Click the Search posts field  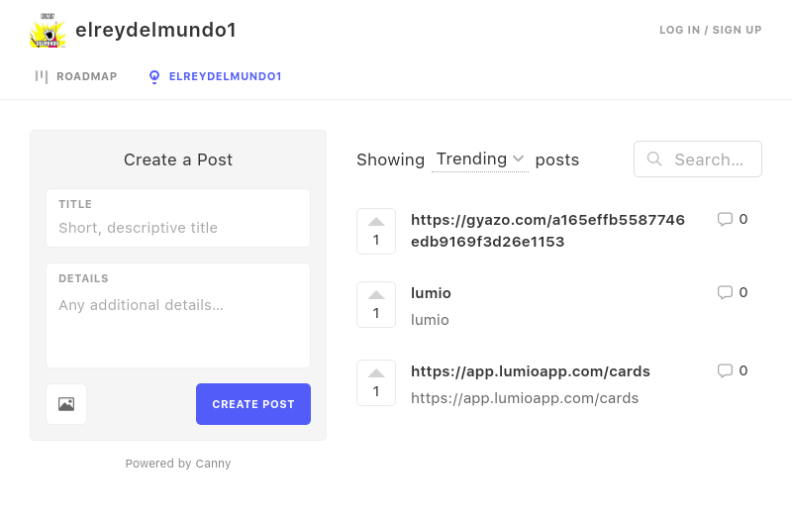tap(708, 158)
